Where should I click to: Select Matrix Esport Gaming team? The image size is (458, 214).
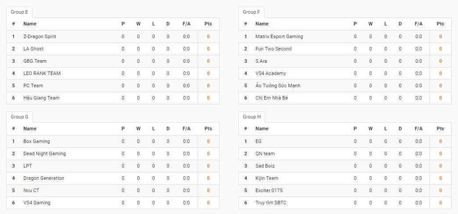point(279,36)
